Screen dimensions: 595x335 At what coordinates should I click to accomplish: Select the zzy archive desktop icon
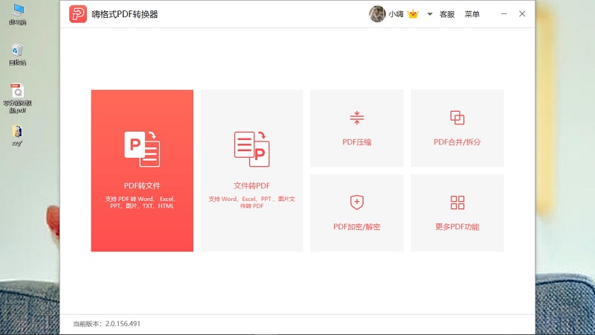pyautogui.click(x=17, y=135)
